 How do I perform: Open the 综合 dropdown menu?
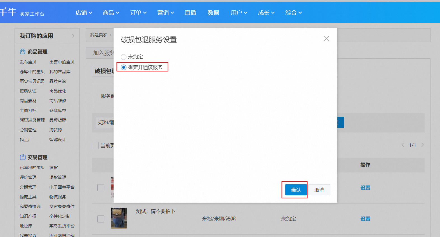pos(293,13)
